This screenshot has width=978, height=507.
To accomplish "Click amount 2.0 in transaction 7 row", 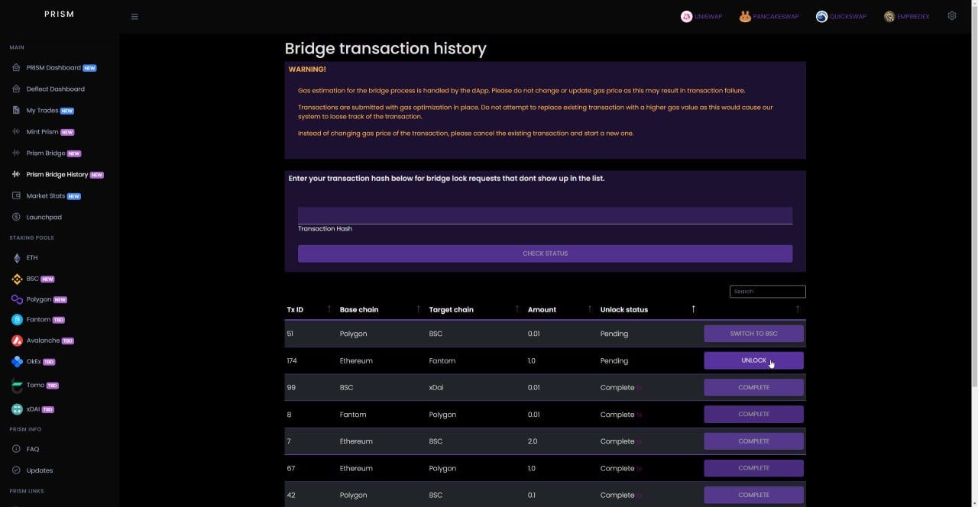I will 533,441.
